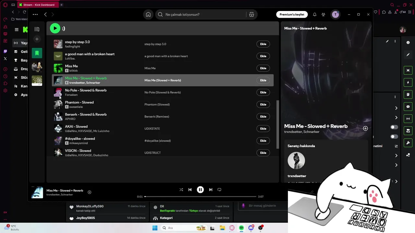The image size is (415, 233).
Task: Add track to library from Now Playing panel
Action: coord(365,128)
